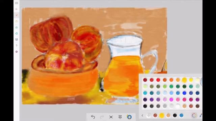Pick the pale cream swatch ending the top row
The width and height of the screenshot is (216, 121).
click(x=197, y=80)
